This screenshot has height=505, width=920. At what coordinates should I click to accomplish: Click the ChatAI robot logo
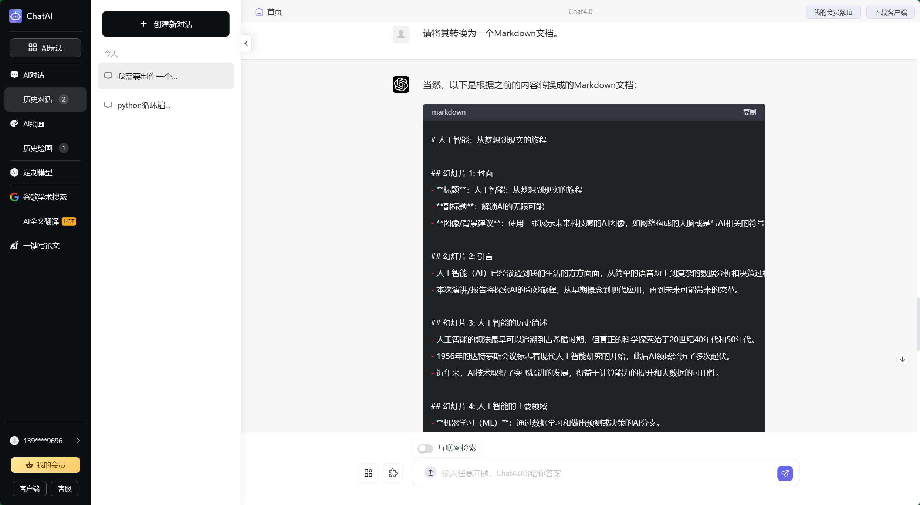tap(15, 16)
